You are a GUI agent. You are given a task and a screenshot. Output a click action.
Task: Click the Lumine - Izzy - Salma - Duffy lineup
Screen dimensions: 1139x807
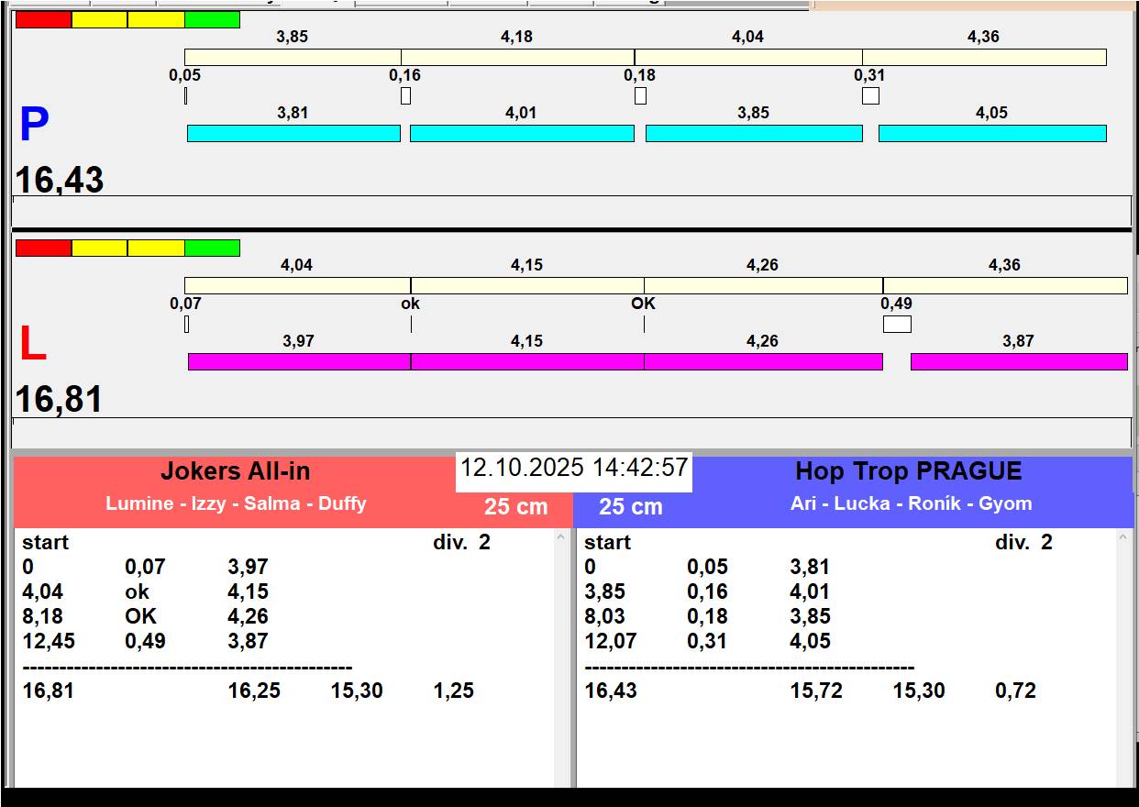[x=236, y=503]
